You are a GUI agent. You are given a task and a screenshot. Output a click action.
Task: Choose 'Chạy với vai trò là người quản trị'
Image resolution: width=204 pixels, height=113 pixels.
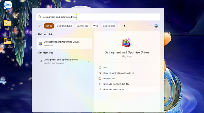point(119,73)
